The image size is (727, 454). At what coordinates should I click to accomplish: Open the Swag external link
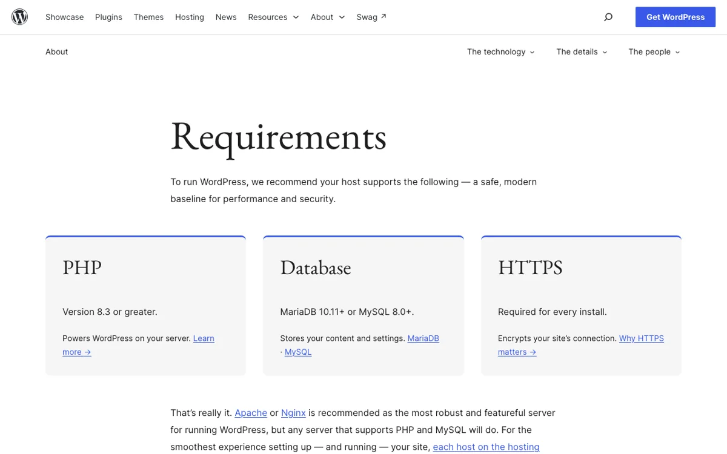(371, 17)
